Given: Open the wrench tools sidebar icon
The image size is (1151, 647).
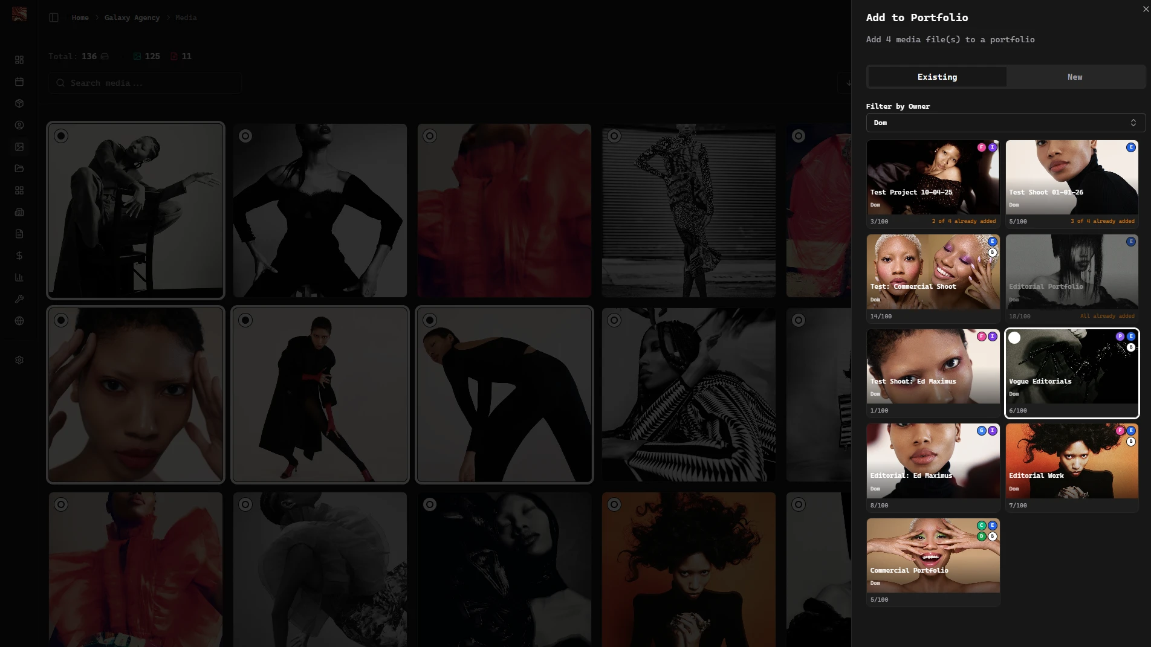Looking at the screenshot, I should pyautogui.click(x=19, y=299).
